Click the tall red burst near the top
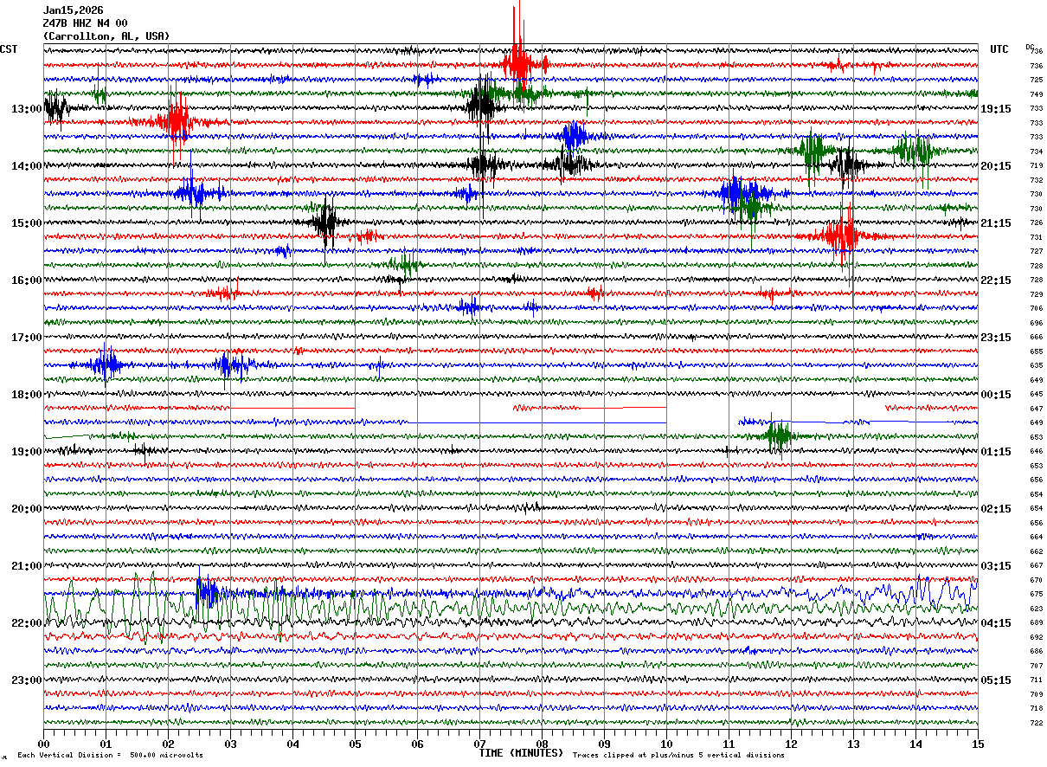 (x=518, y=61)
